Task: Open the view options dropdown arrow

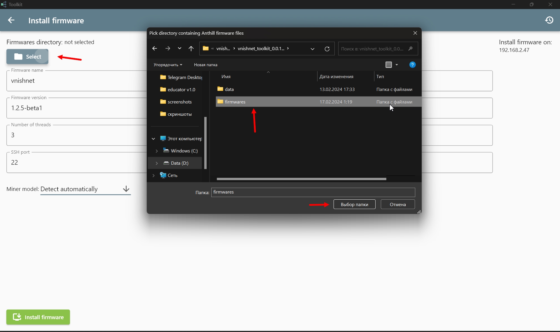Action: click(397, 65)
